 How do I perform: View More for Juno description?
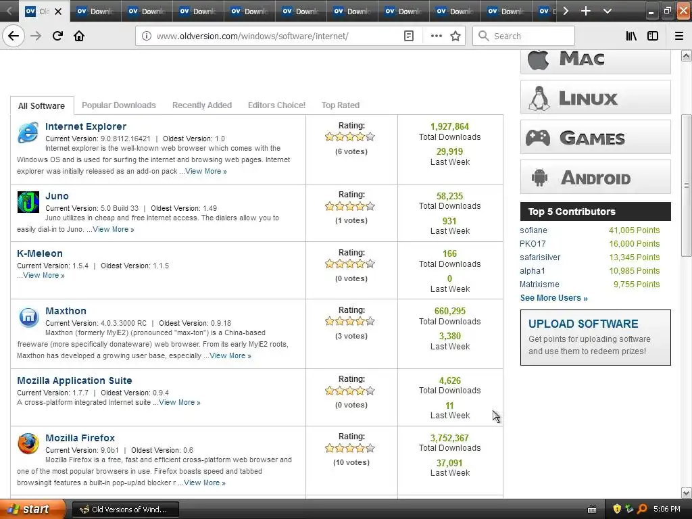pyautogui.click(x=114, y=230)
